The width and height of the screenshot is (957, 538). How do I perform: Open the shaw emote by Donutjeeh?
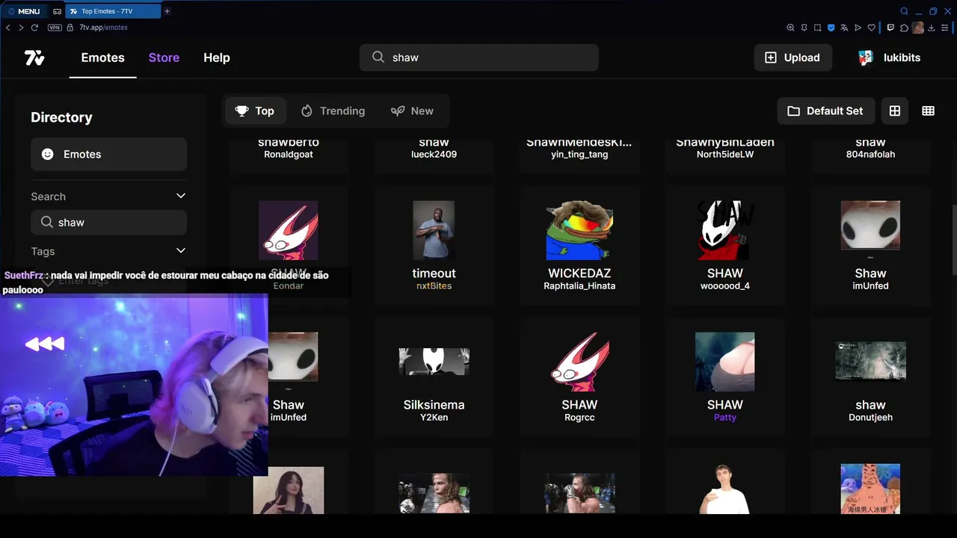click(870, 377)
